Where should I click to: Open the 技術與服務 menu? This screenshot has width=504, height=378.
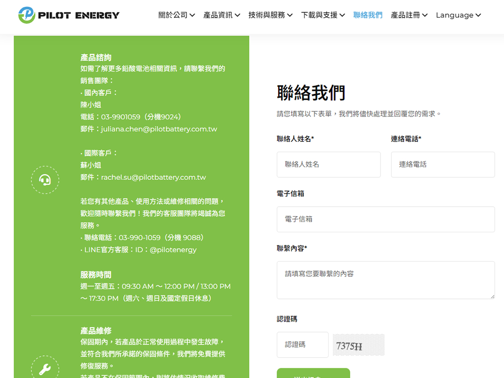[x=270, y=15]
